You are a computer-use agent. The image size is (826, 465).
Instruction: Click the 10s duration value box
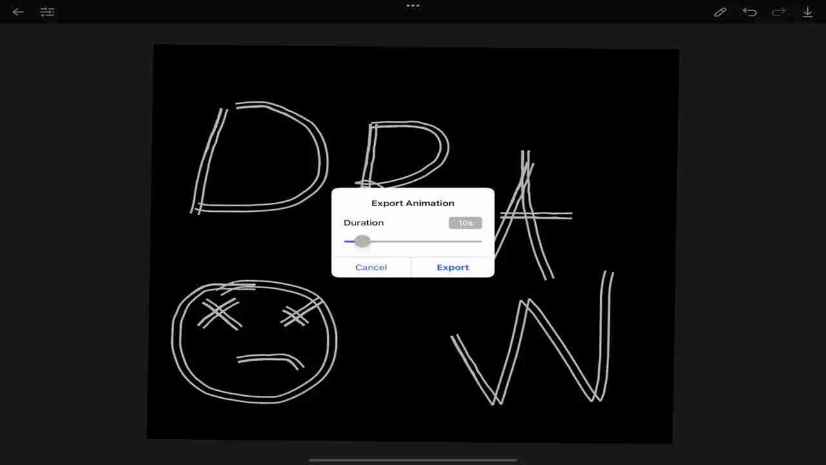click(465, 223)
